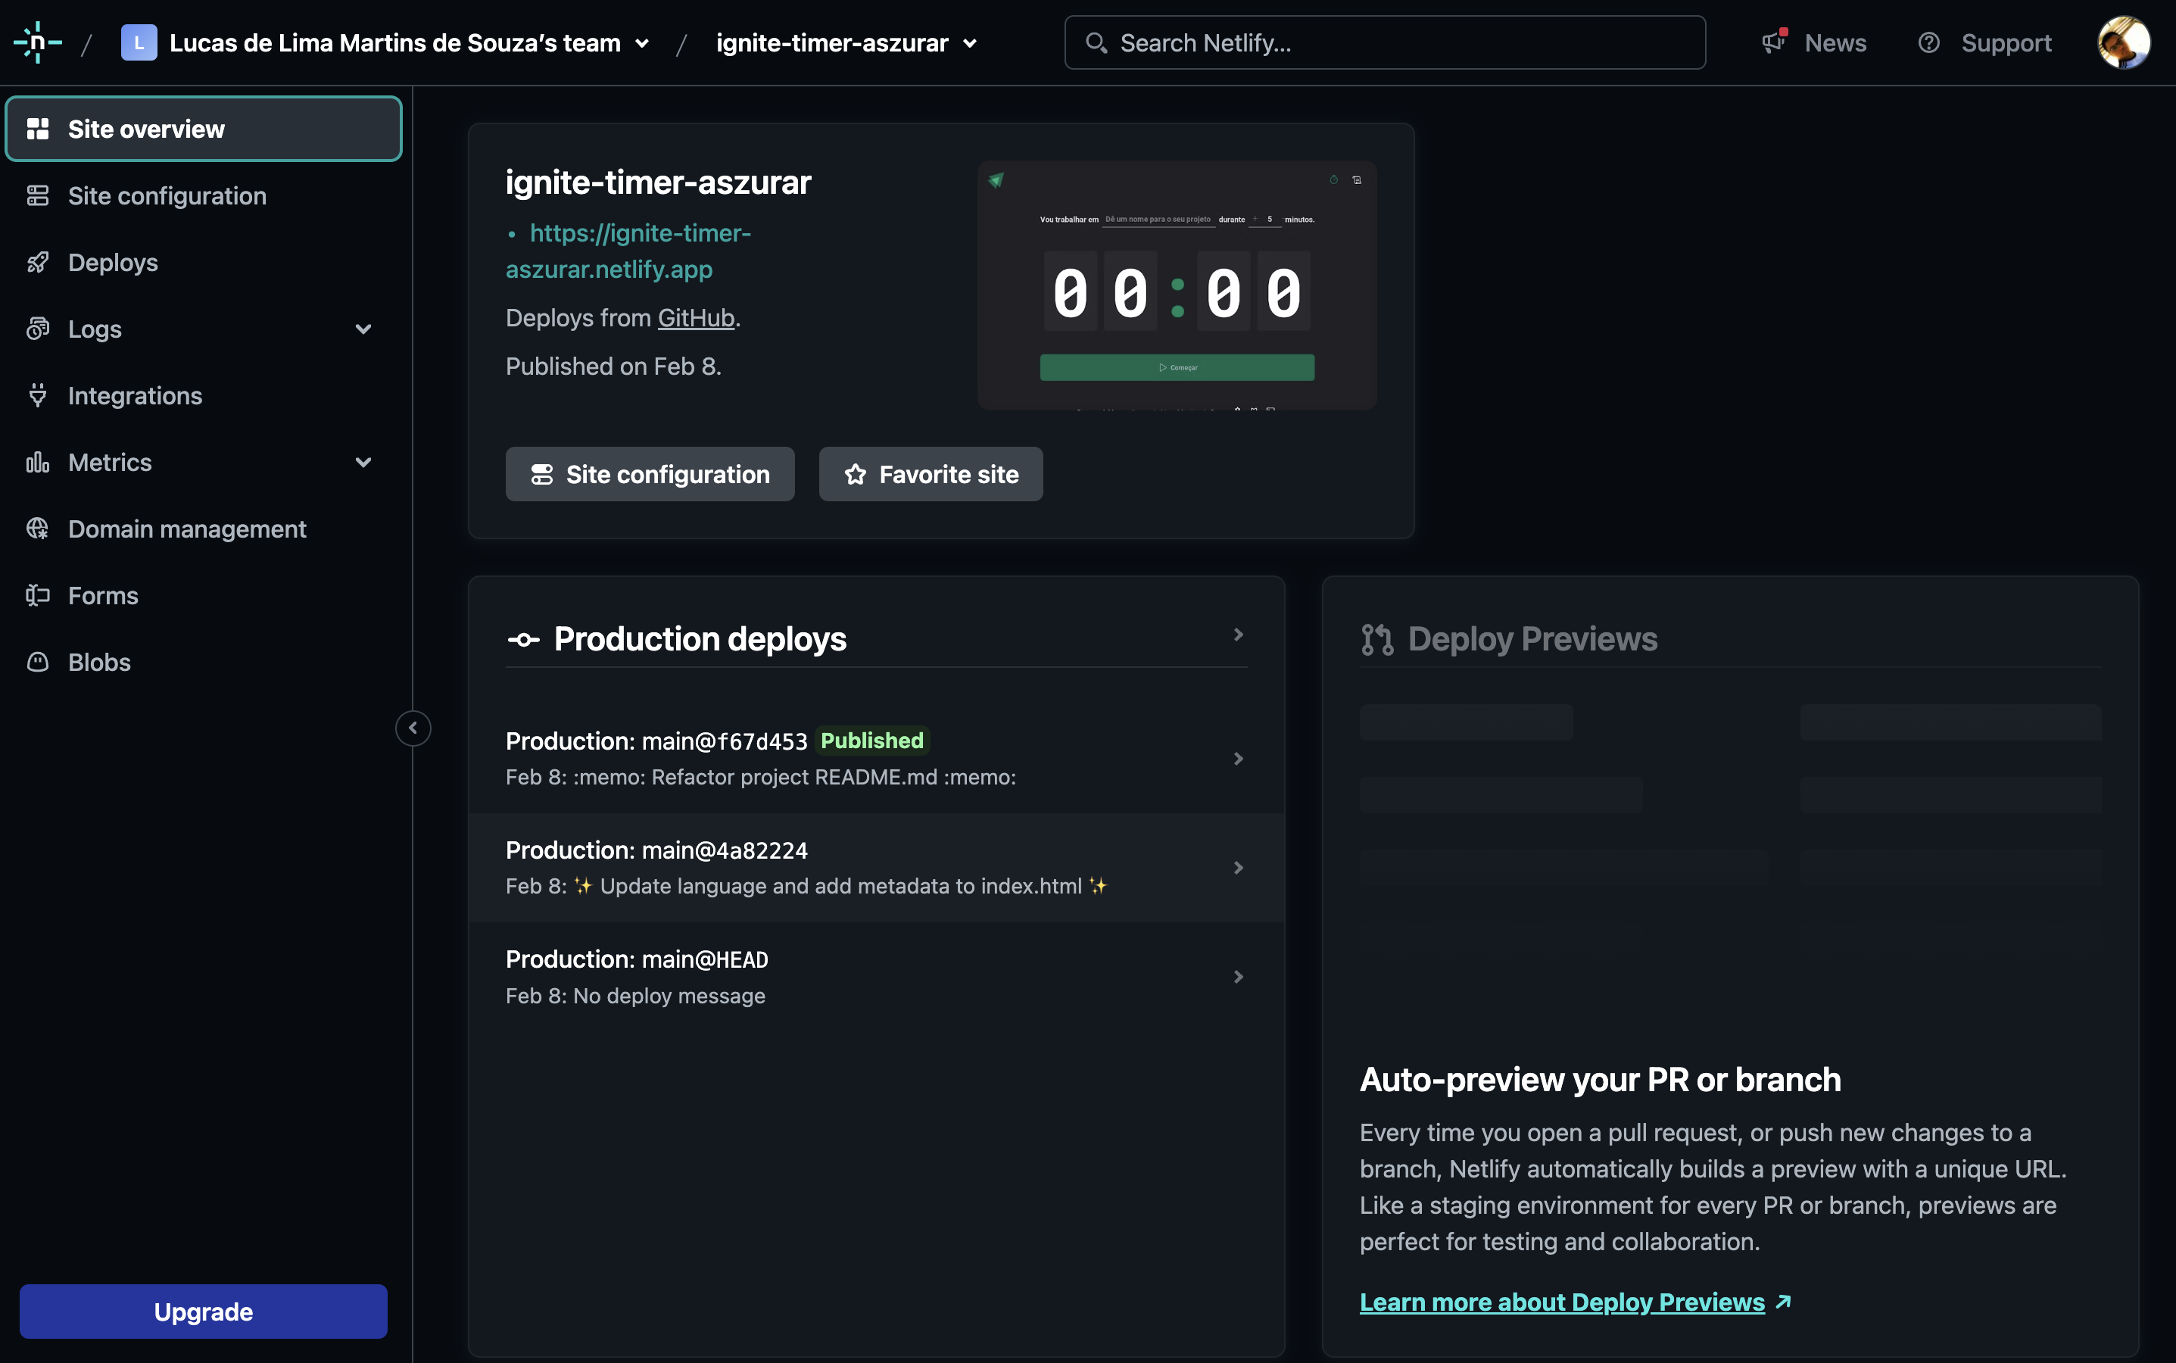
Task: Select 'Production: main@f67d453' text
Action: click(x=656, y=741)
